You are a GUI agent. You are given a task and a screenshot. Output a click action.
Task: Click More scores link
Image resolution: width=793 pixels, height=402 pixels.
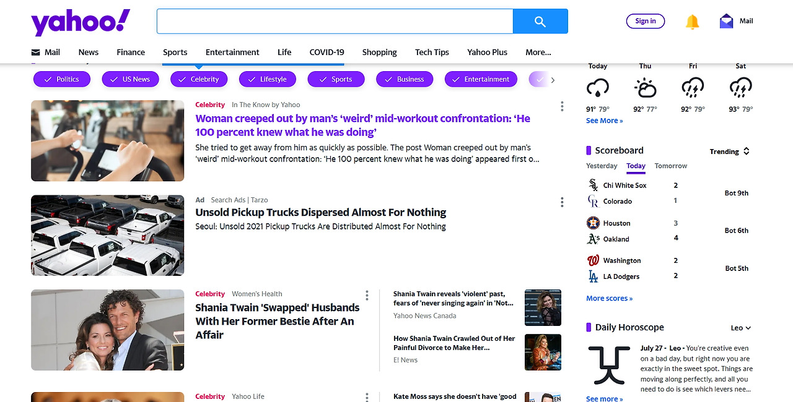click(610, 298)
